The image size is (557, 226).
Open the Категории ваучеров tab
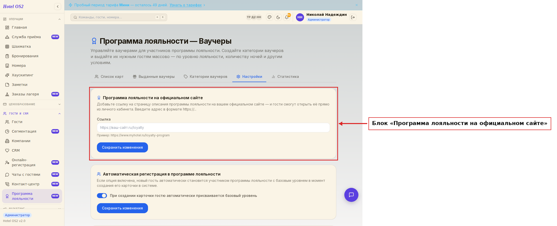tap(205, 77)
